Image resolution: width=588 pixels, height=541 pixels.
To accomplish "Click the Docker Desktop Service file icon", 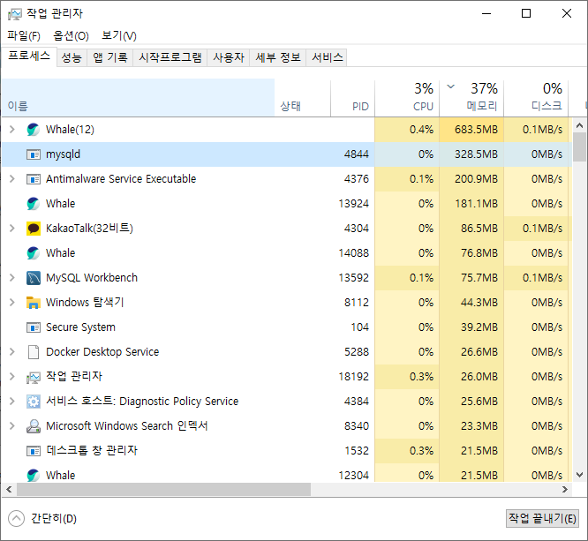I will pos(33,352).
